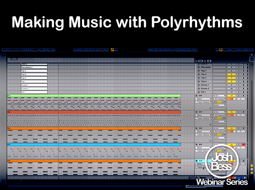The width and height of the screenshot is (255, 190).
Task: Arm the Drums 1 track for recording
Action: 244,85
